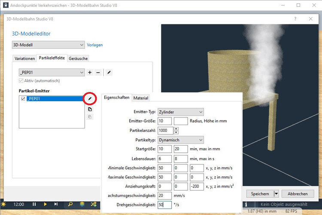This screenshot has width=322, height=215.
Task: Switch to the Material tab
Action: [x=140, y=98]
